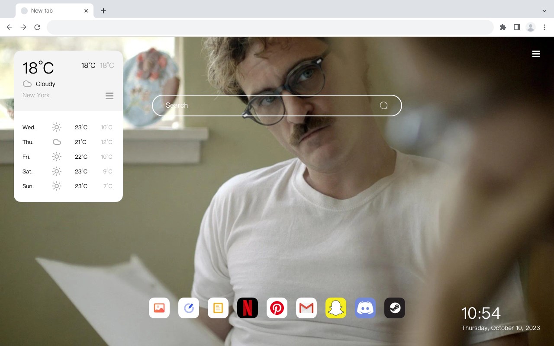Launch Pinterest from the dock

click(x=277, y=308)
